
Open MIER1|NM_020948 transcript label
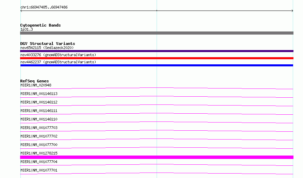pos(36,85)
